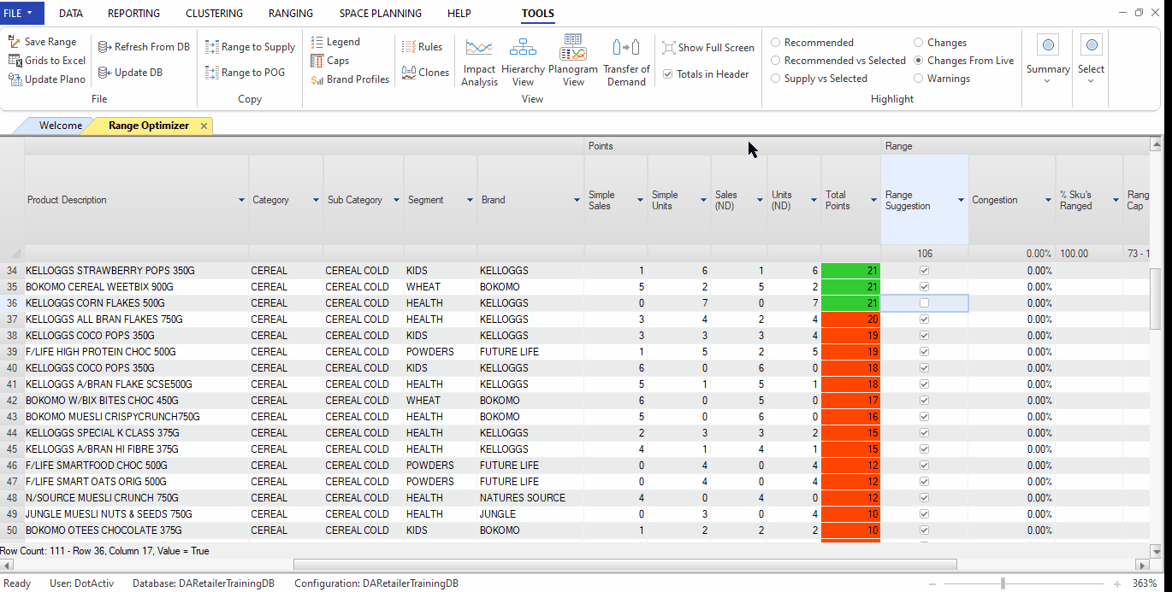
Task: Open the Legend view
Action: tap(335, 42)
